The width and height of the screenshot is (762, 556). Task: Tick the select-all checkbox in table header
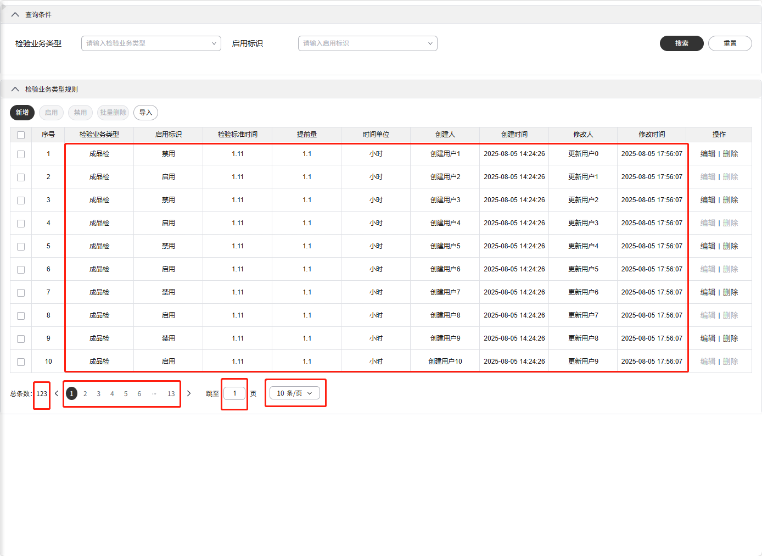21,135
